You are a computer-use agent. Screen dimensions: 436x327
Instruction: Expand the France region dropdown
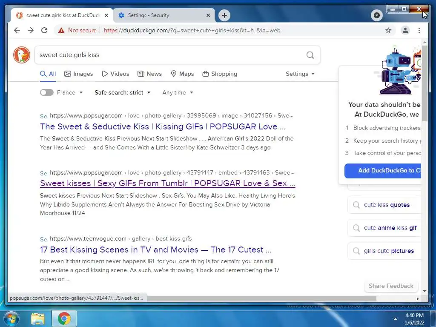coord(70,92)
